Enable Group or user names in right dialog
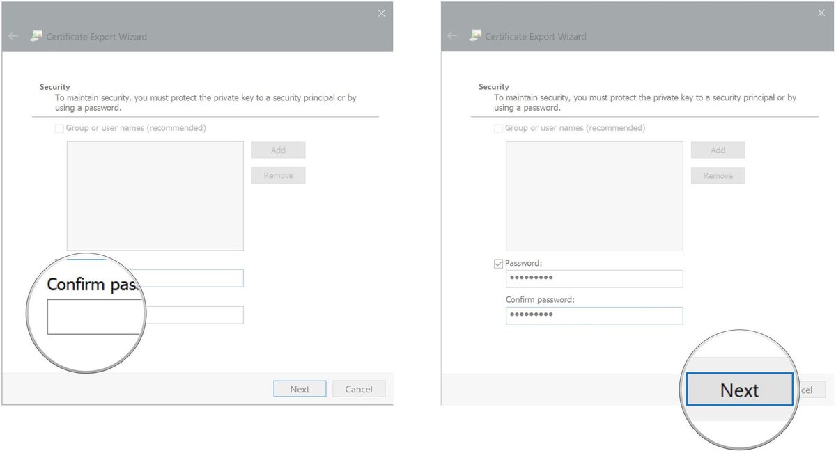836x453 pixels. tap(498, 128)
